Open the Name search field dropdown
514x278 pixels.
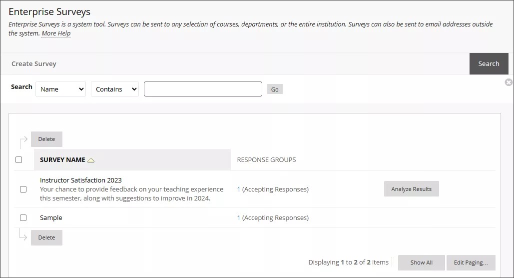click(60, 89)
